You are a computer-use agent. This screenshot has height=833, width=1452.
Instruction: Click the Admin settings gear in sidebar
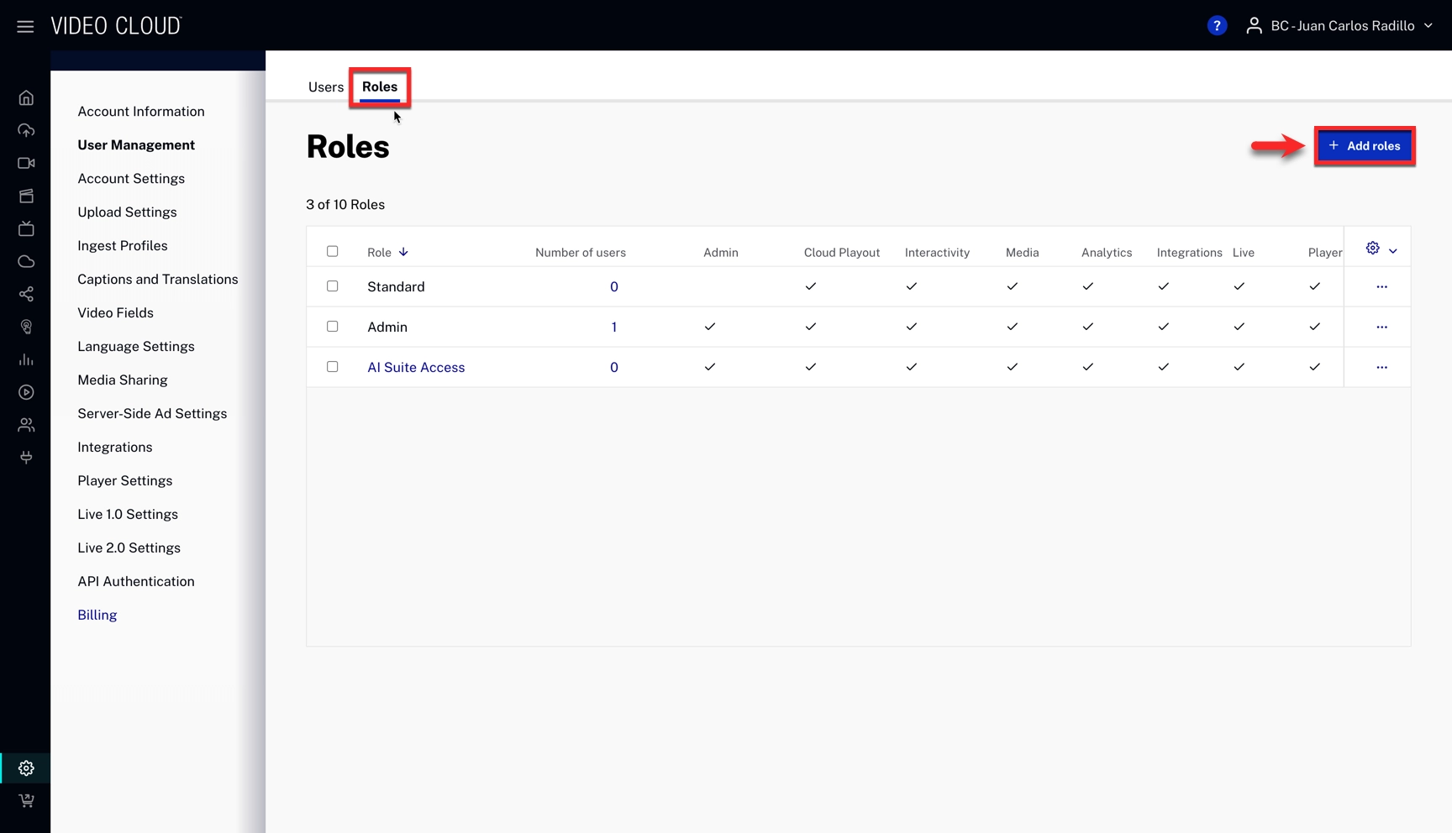pos(26,768)
